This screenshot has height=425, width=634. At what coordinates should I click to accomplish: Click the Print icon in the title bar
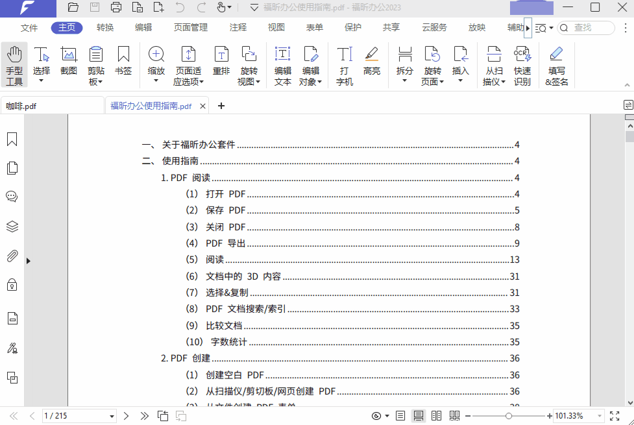point(116,7)
